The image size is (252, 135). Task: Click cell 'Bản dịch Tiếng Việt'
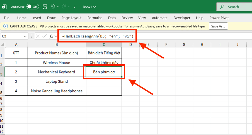pyautogui.click(x=104, y=53)
